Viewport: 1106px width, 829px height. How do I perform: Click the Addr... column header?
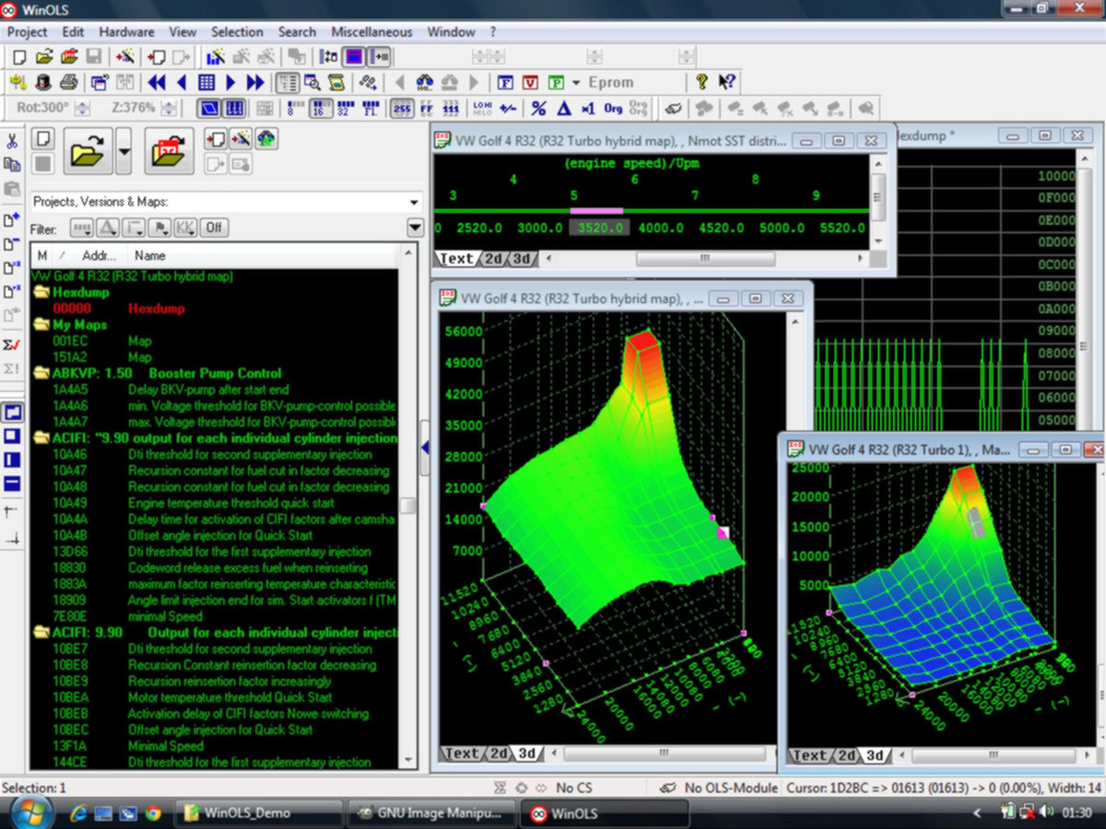click(x=99, y=255)
